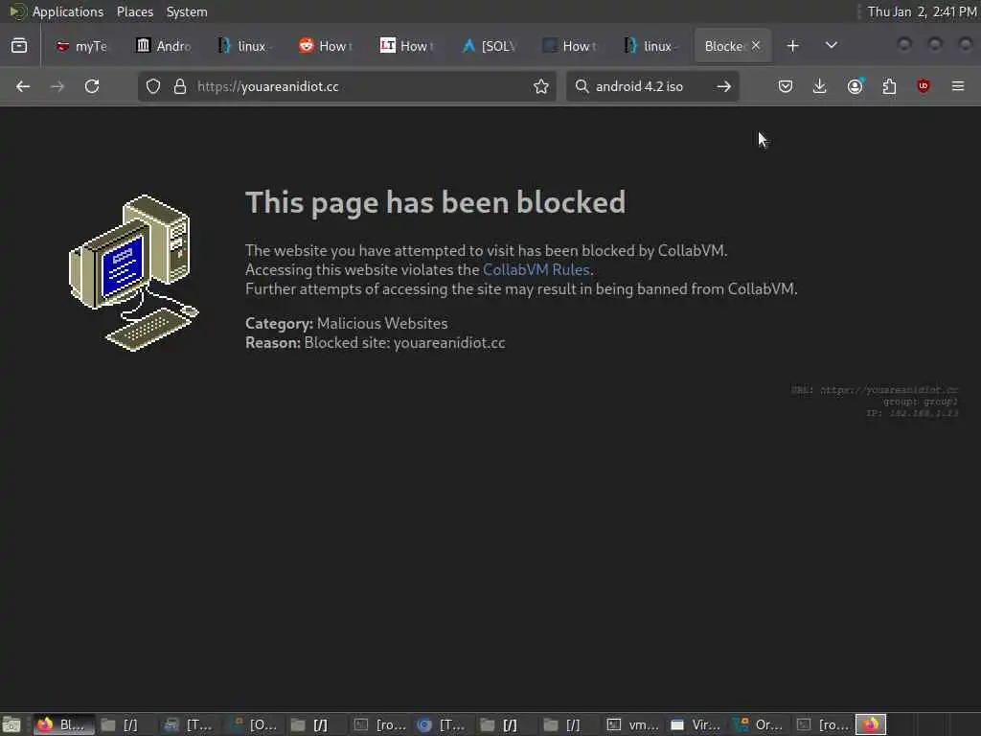Switch to the [SOLV tab

[488, 46]
